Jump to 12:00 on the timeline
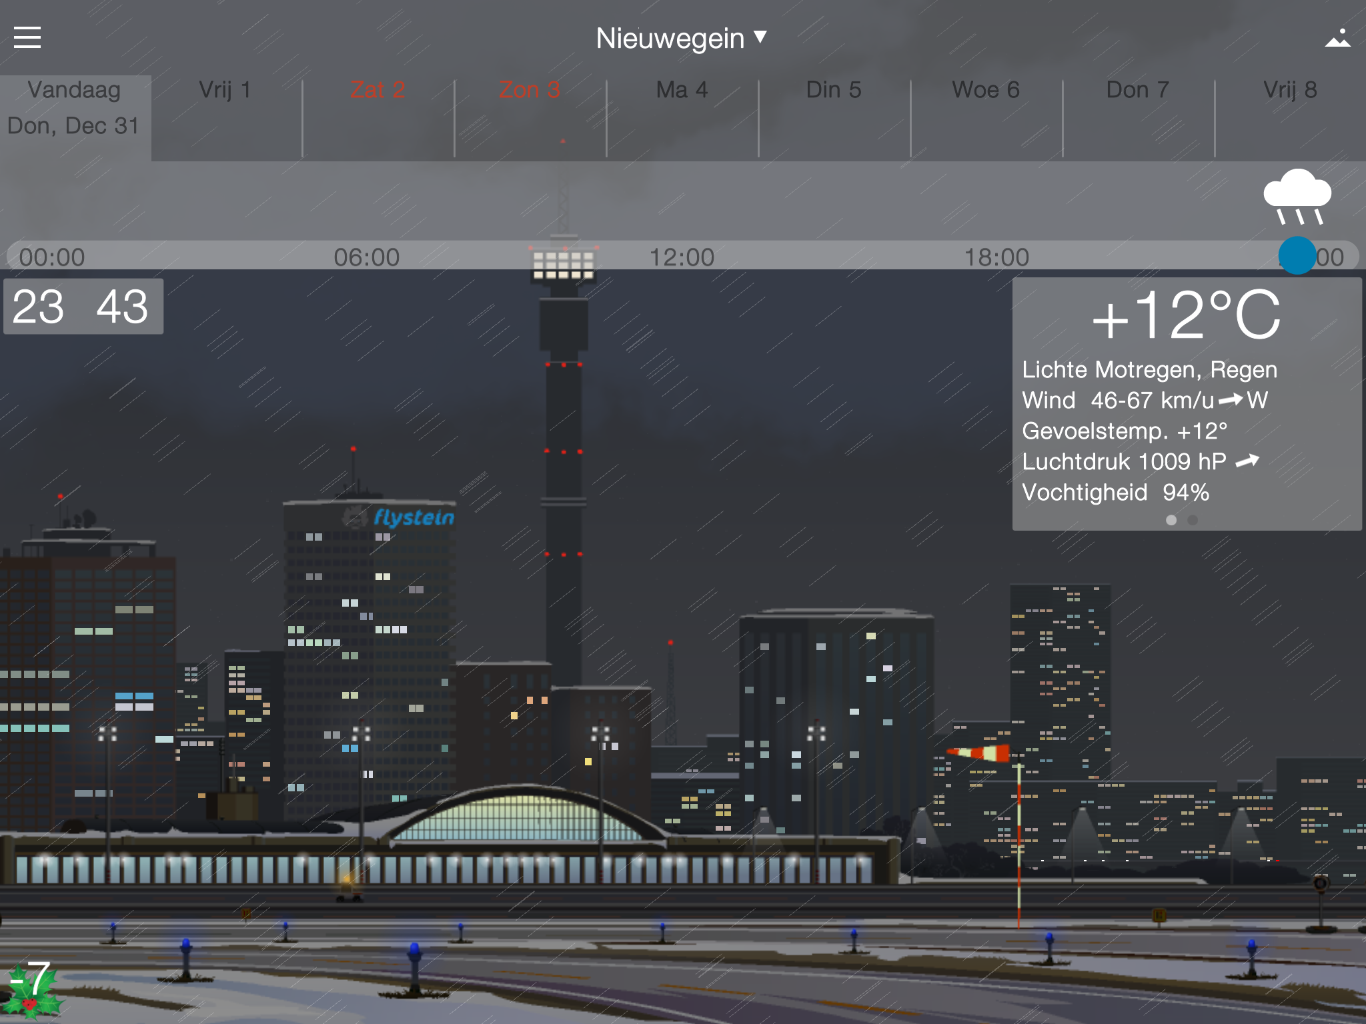This screenshot has width=1366, height=1024. coord(682,257)
